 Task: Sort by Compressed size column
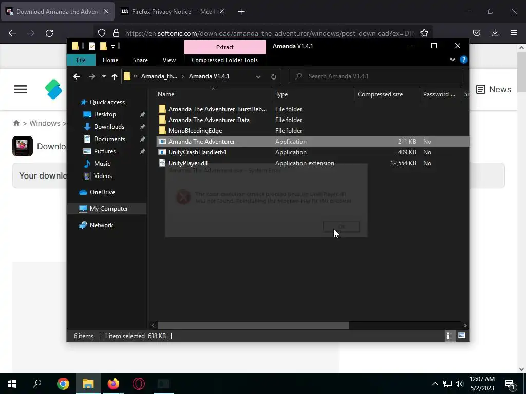tap(386, 94)
